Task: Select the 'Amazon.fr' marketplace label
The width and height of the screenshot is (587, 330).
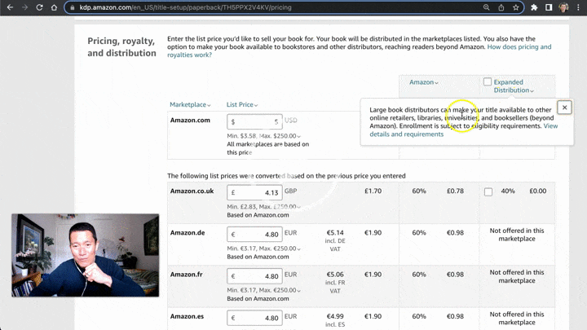Action: point(186,275)
